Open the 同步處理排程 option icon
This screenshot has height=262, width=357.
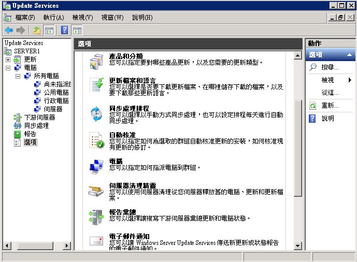point(96,114)
